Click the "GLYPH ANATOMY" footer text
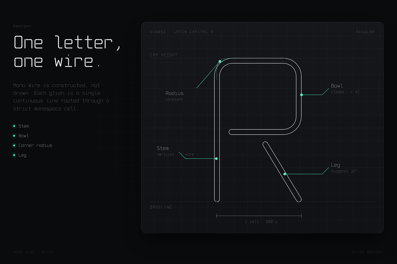 tap(368, 252)
